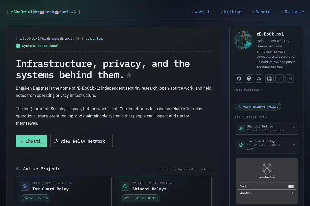Open the Donate nav item
This screenshot has height=206, width=310.
tap(260, 12)
